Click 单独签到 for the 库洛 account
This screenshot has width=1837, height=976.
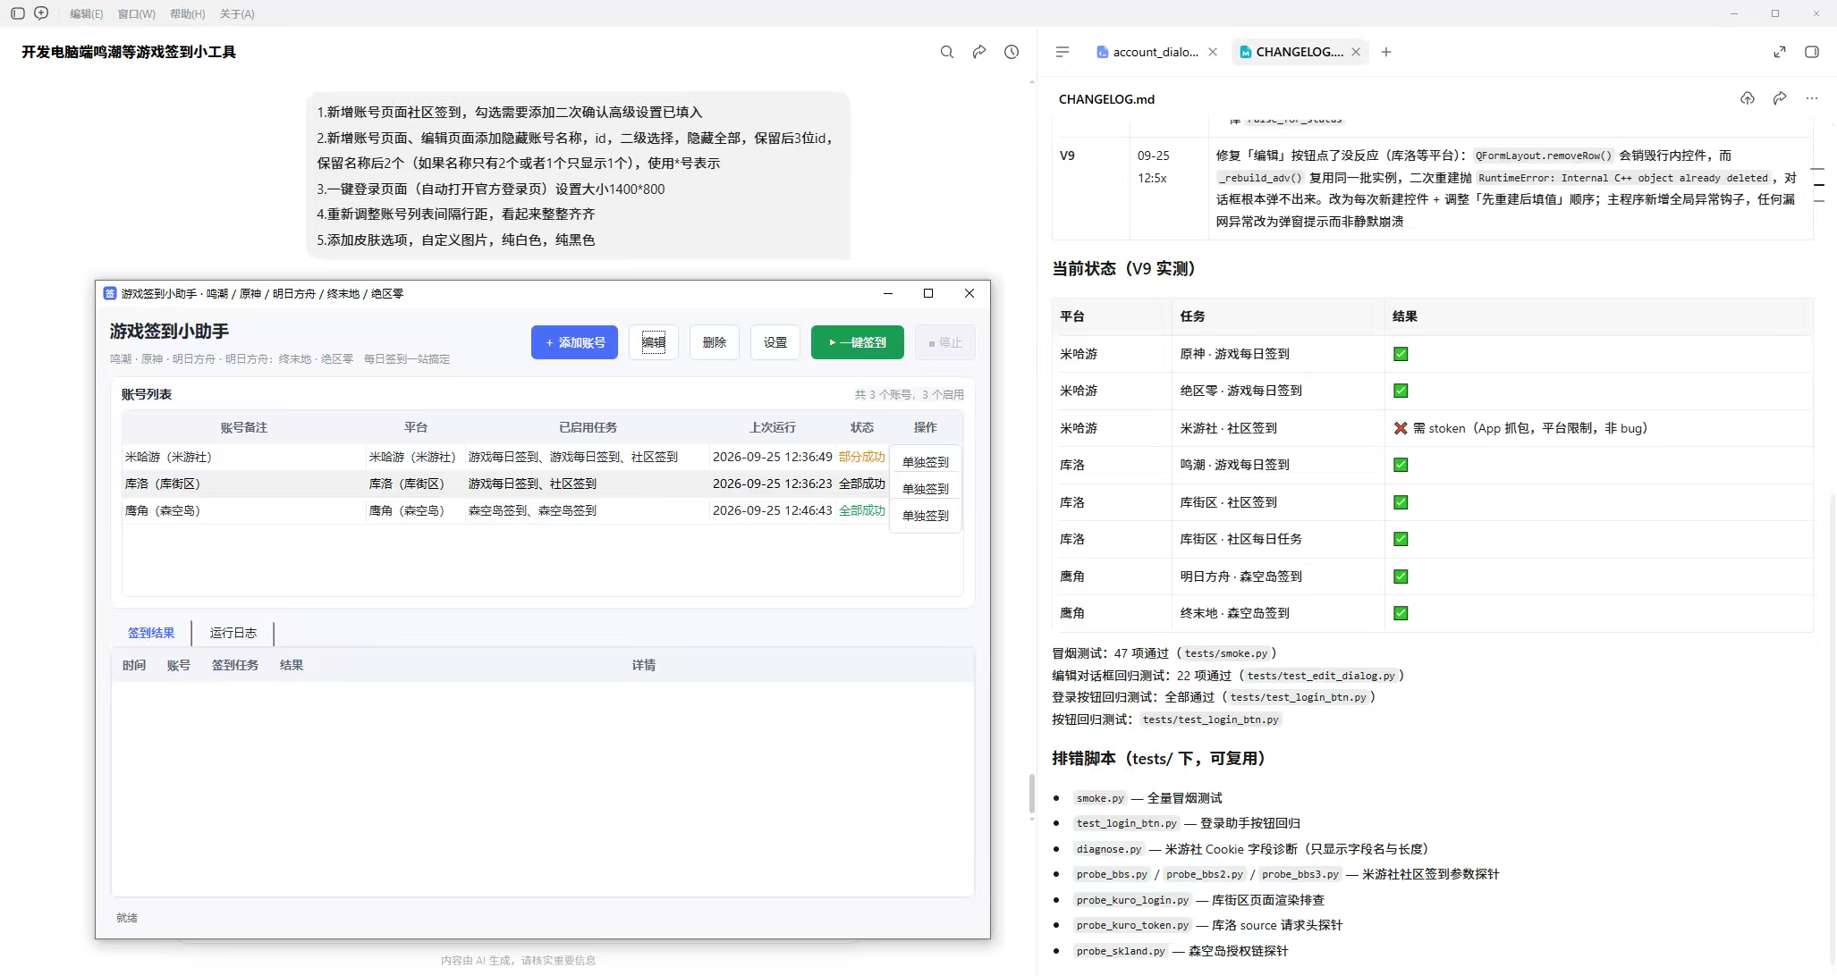tap(926, 489)
